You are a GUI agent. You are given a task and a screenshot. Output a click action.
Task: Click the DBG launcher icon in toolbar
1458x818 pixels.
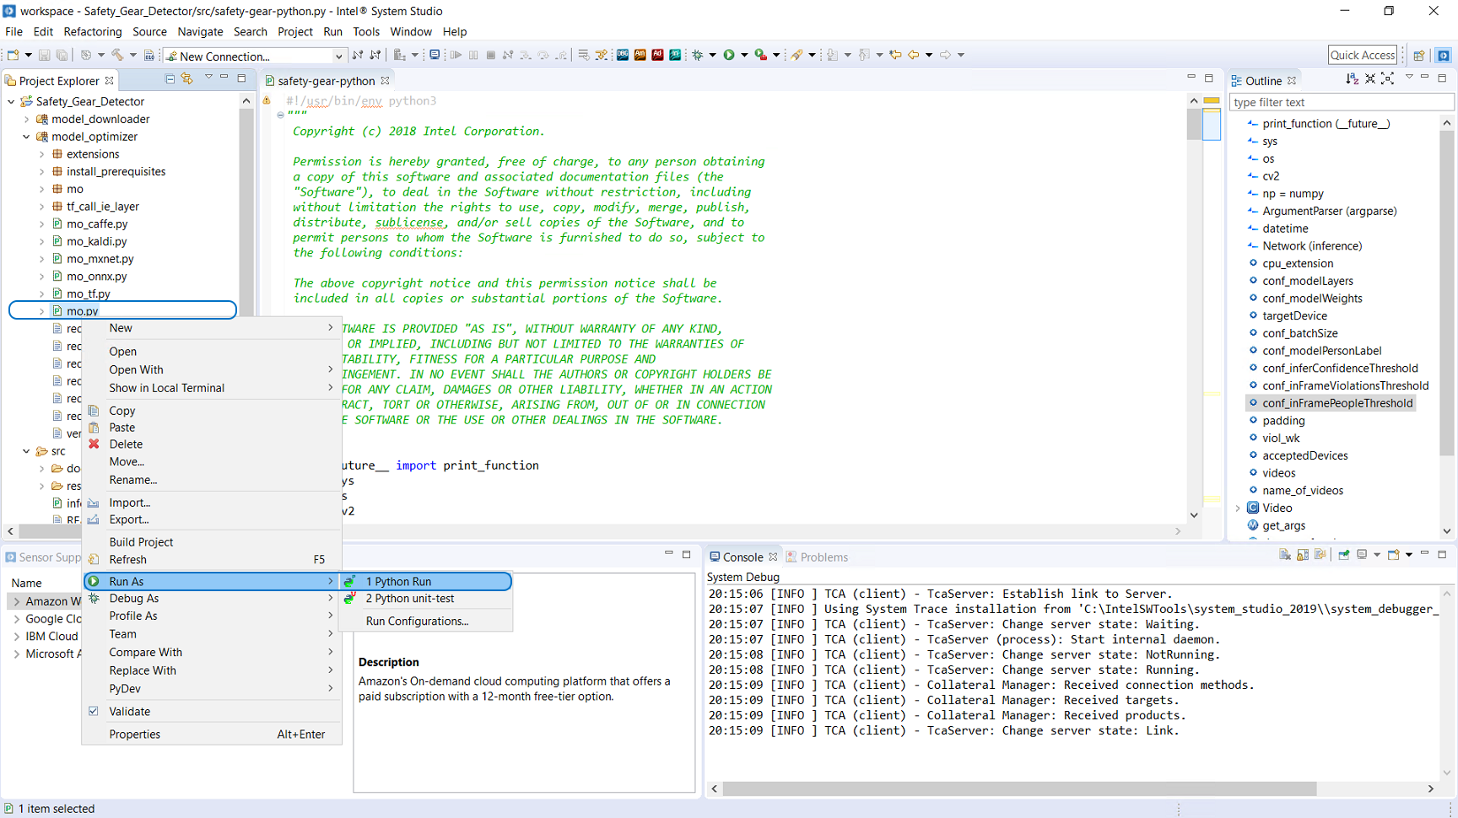pyautogui.click(x=623, y=55)
